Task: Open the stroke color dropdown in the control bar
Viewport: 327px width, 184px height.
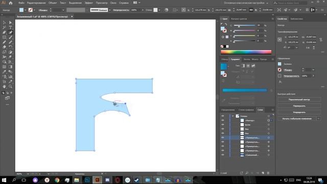Action: (34, 10)
